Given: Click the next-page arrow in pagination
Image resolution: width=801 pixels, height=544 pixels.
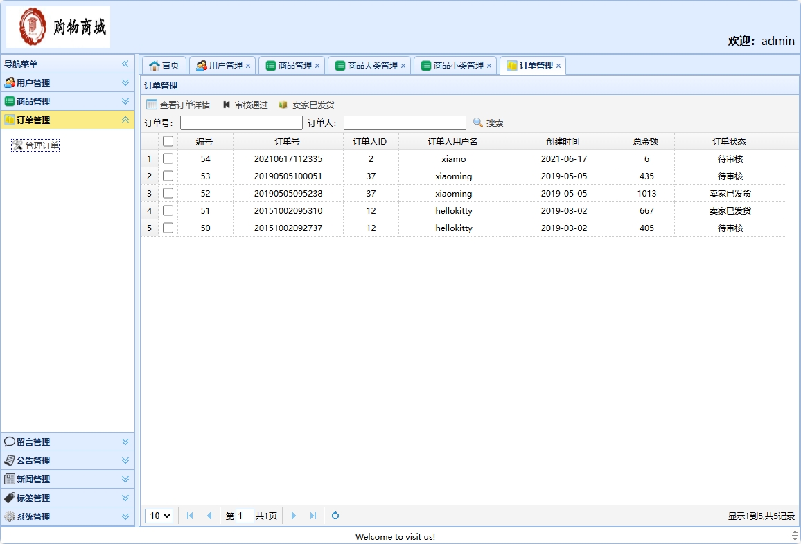Looking at the screenshot, I should tap(294, 516).
